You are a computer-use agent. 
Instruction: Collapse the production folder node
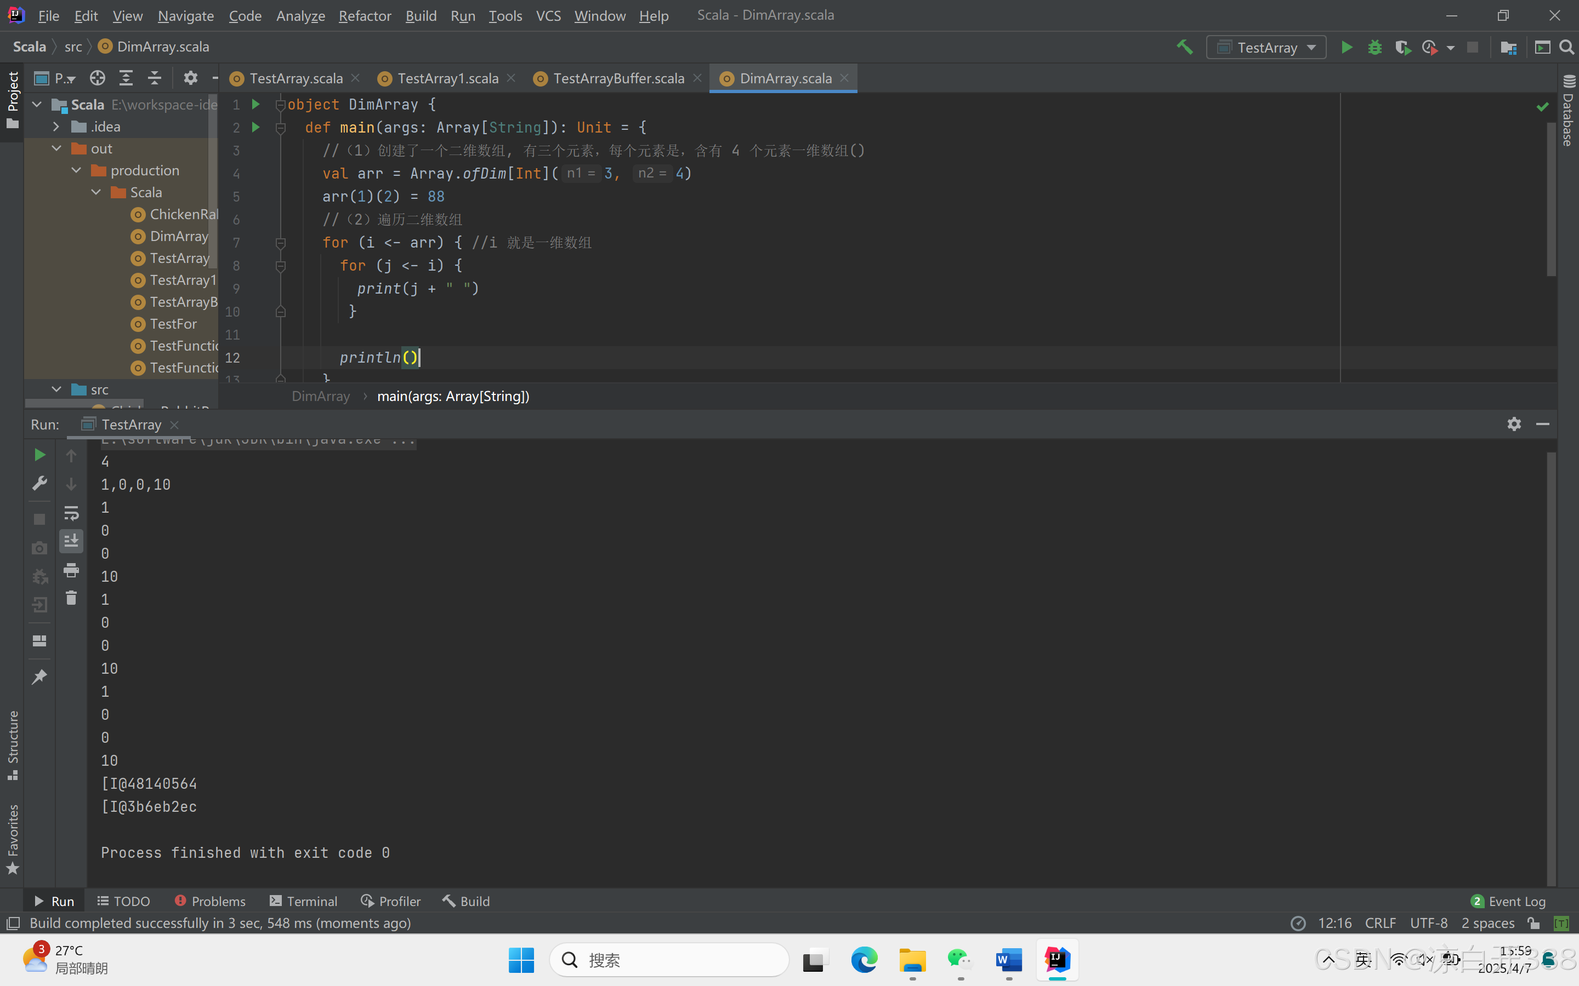pos(76,170)
